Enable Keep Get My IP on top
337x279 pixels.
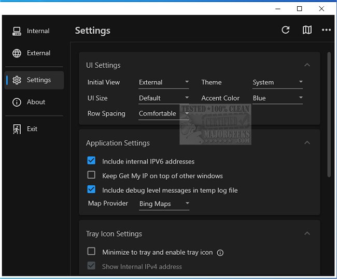pos(92,175)
